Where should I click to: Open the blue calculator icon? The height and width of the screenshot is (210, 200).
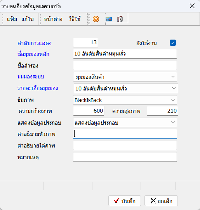click(109, 19)
